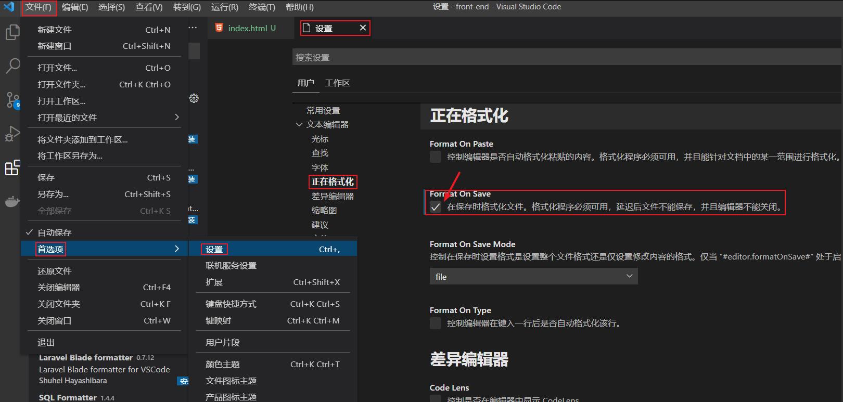Enable the Format On Type checkbox
This screenshot has width=843, height=402.
436,323
